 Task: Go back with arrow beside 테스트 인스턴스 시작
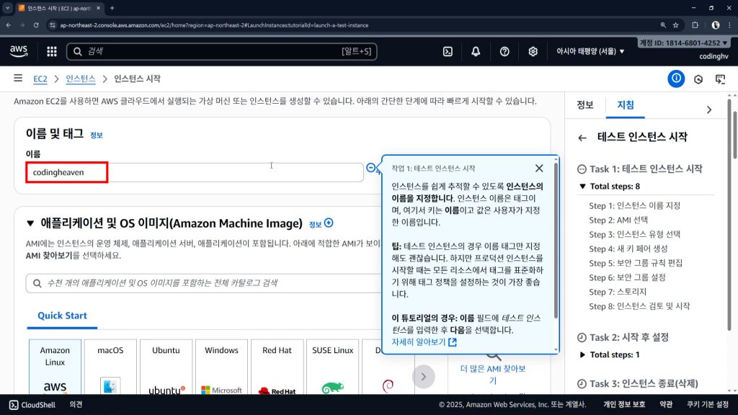582,138
